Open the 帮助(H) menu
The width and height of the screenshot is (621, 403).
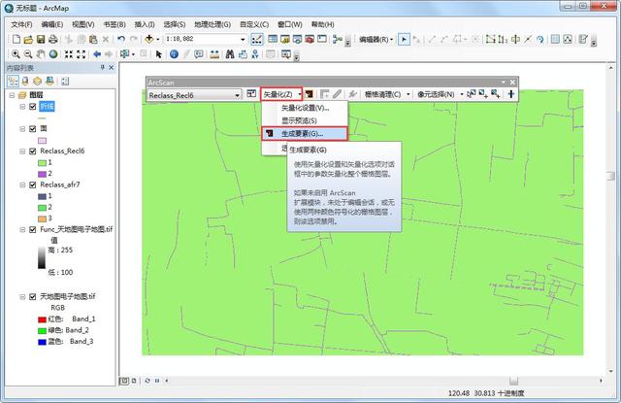coord(322,24)
